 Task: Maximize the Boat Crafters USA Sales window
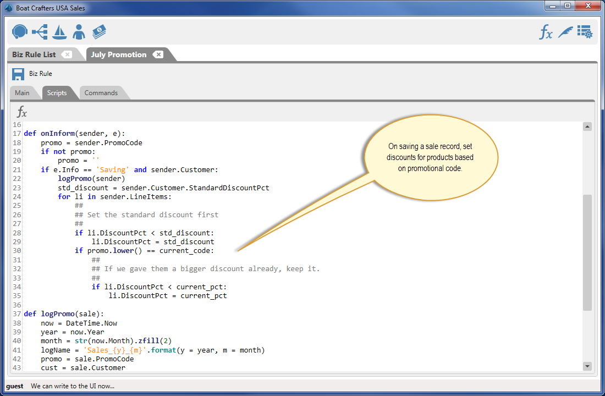(x=567, y=6)
